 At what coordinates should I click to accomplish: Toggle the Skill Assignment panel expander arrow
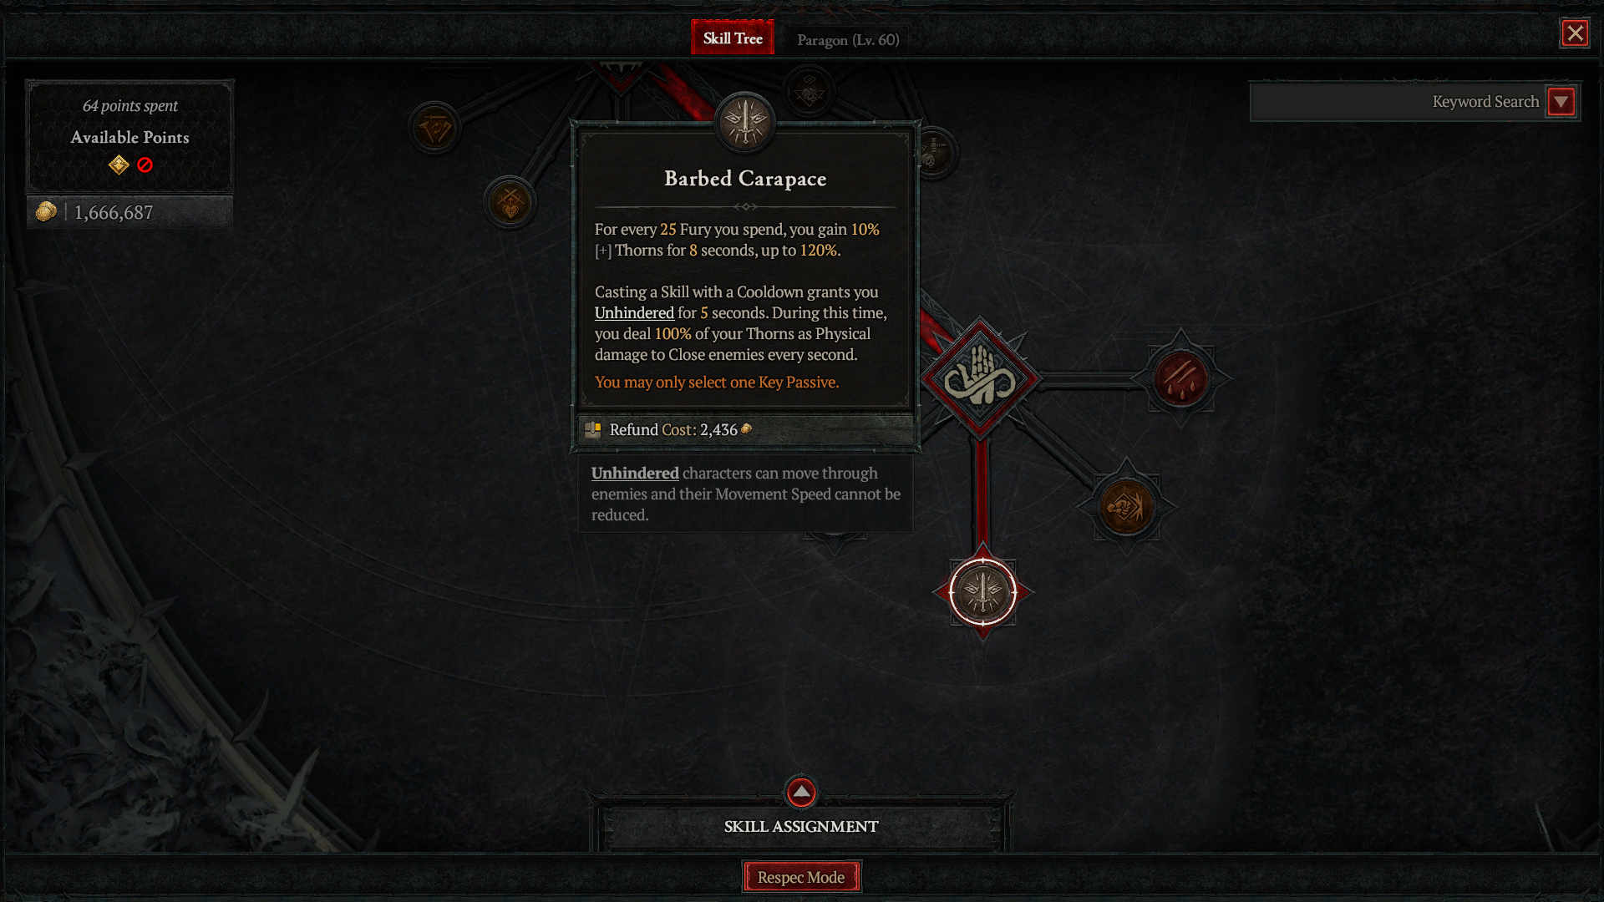[801, 793]
